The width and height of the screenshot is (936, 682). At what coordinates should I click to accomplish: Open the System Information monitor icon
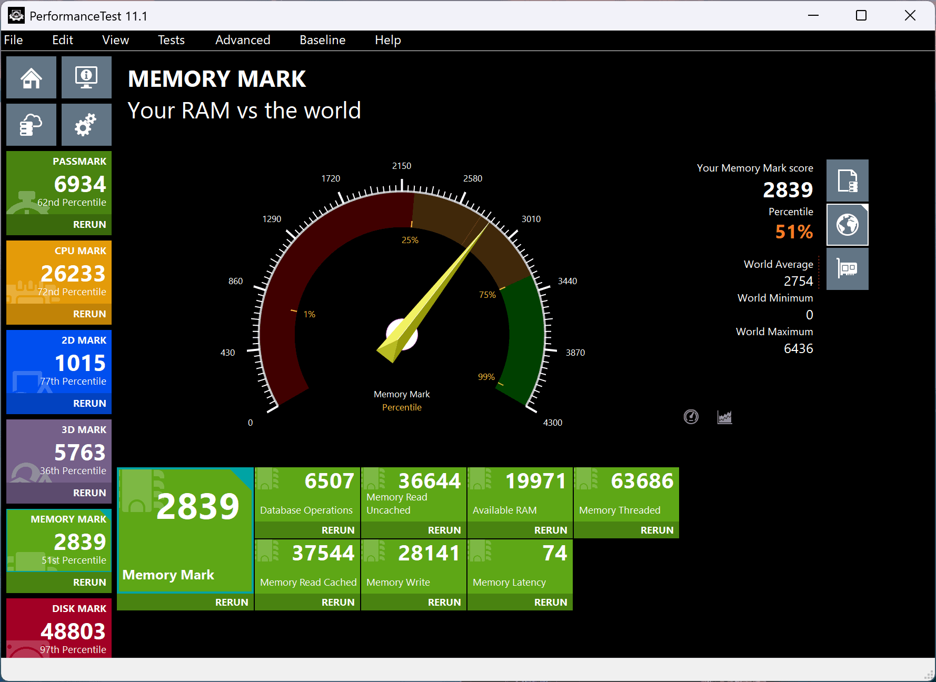86,77
